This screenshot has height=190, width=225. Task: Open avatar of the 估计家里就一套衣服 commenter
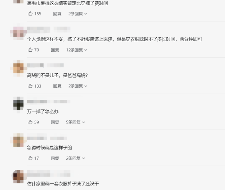click(x=18, y=177)
